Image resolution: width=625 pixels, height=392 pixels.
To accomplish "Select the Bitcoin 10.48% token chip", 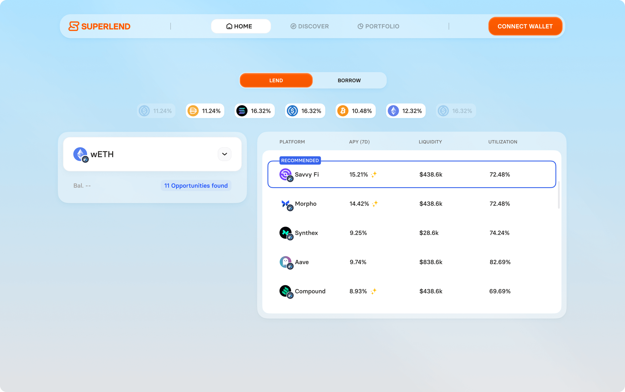I will [x=355, y=111].
